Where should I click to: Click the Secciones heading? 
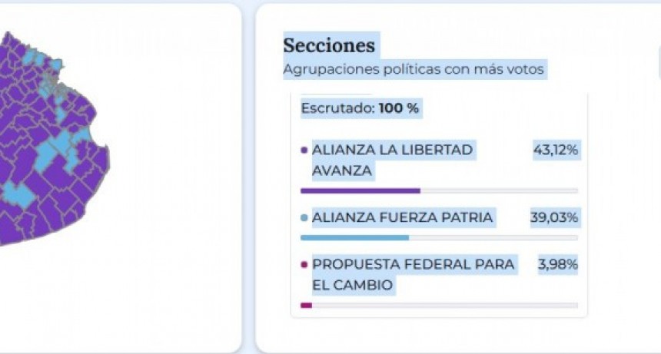329,45
